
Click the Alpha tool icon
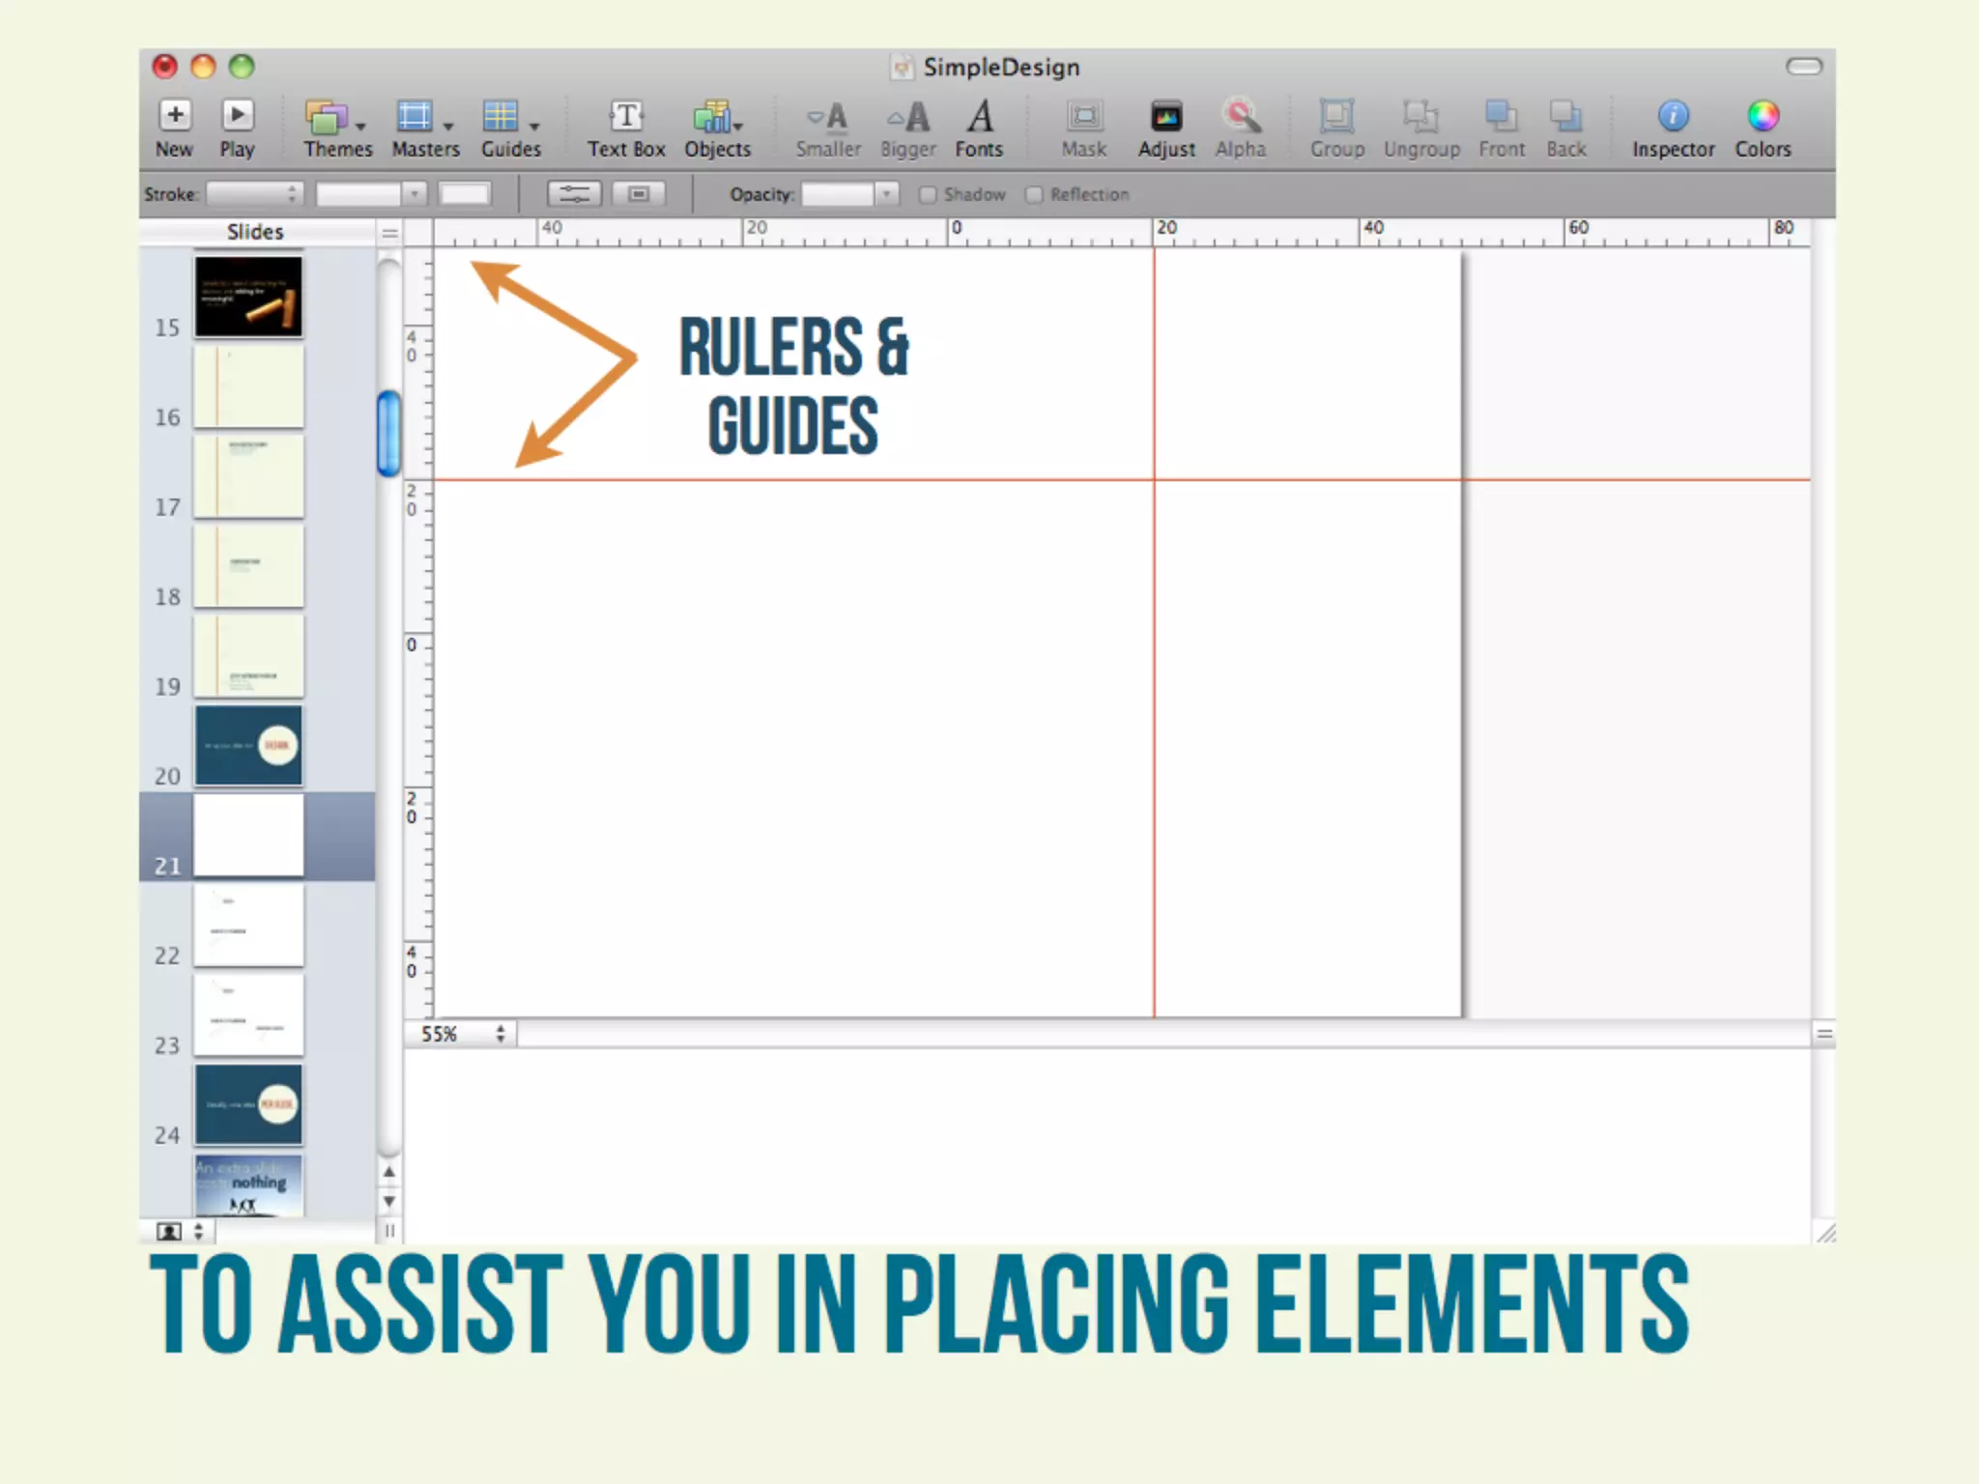point(1240,117)
